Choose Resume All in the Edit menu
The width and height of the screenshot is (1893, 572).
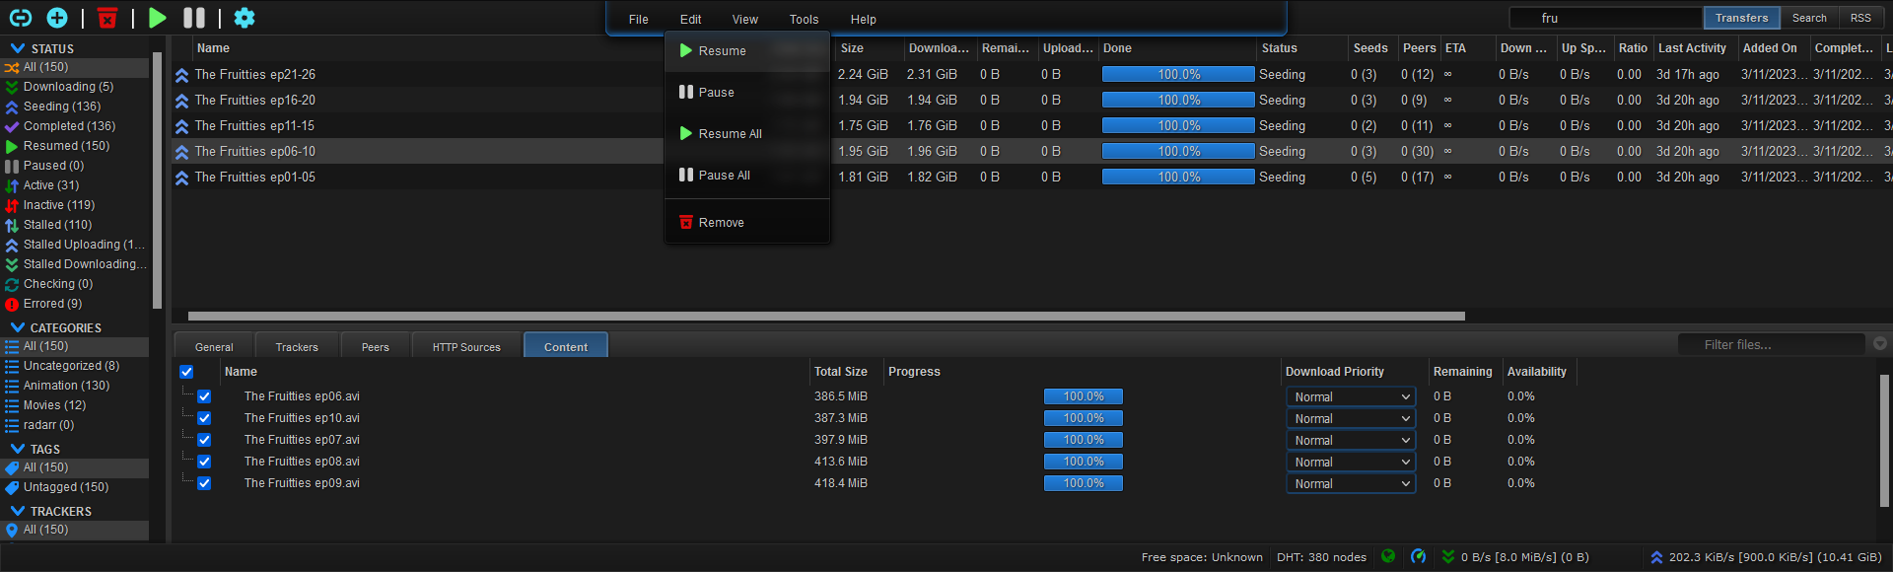click(x=747, y=134)
